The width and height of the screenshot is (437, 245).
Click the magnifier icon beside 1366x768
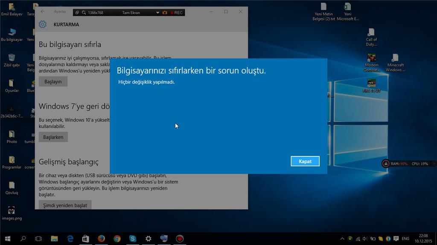coord(84,13)
